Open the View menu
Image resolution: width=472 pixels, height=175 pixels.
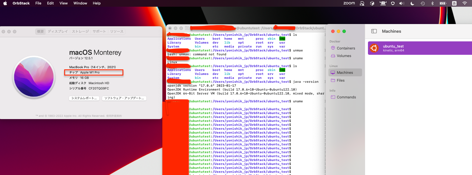64,3
